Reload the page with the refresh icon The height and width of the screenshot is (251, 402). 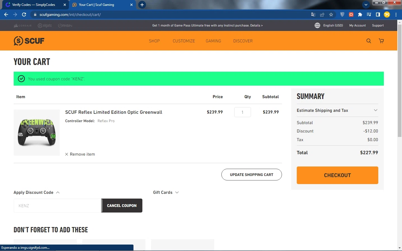point(24,15)
